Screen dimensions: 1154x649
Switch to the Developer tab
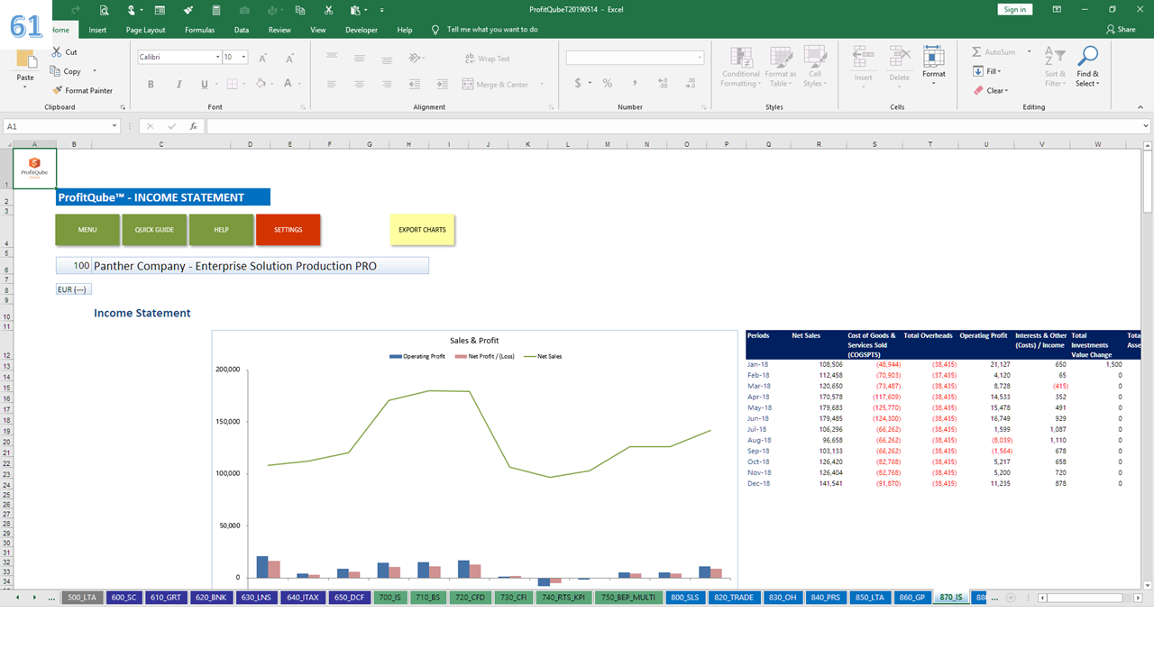pos(362,30)
